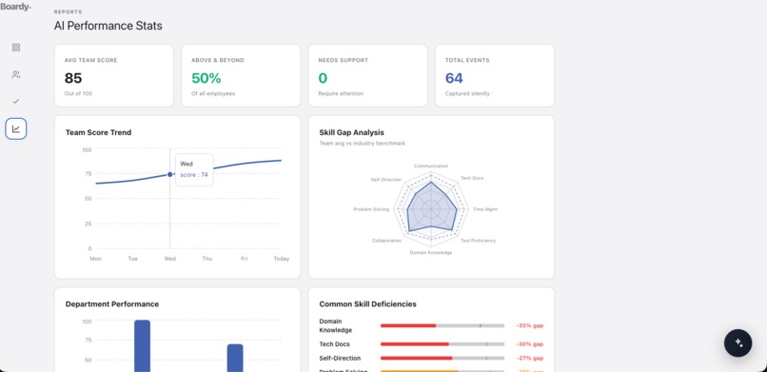Screen dimensions: 767x372
Task: Open the team members icon in sidebar
Action: [x=16, y=75]
